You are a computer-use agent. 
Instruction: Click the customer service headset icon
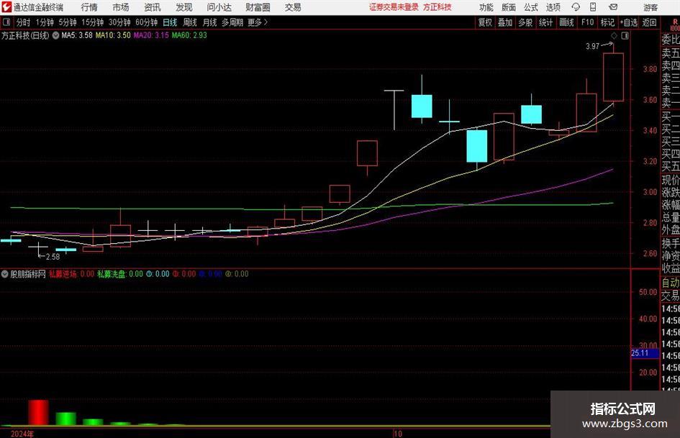(x=576, y=7)
